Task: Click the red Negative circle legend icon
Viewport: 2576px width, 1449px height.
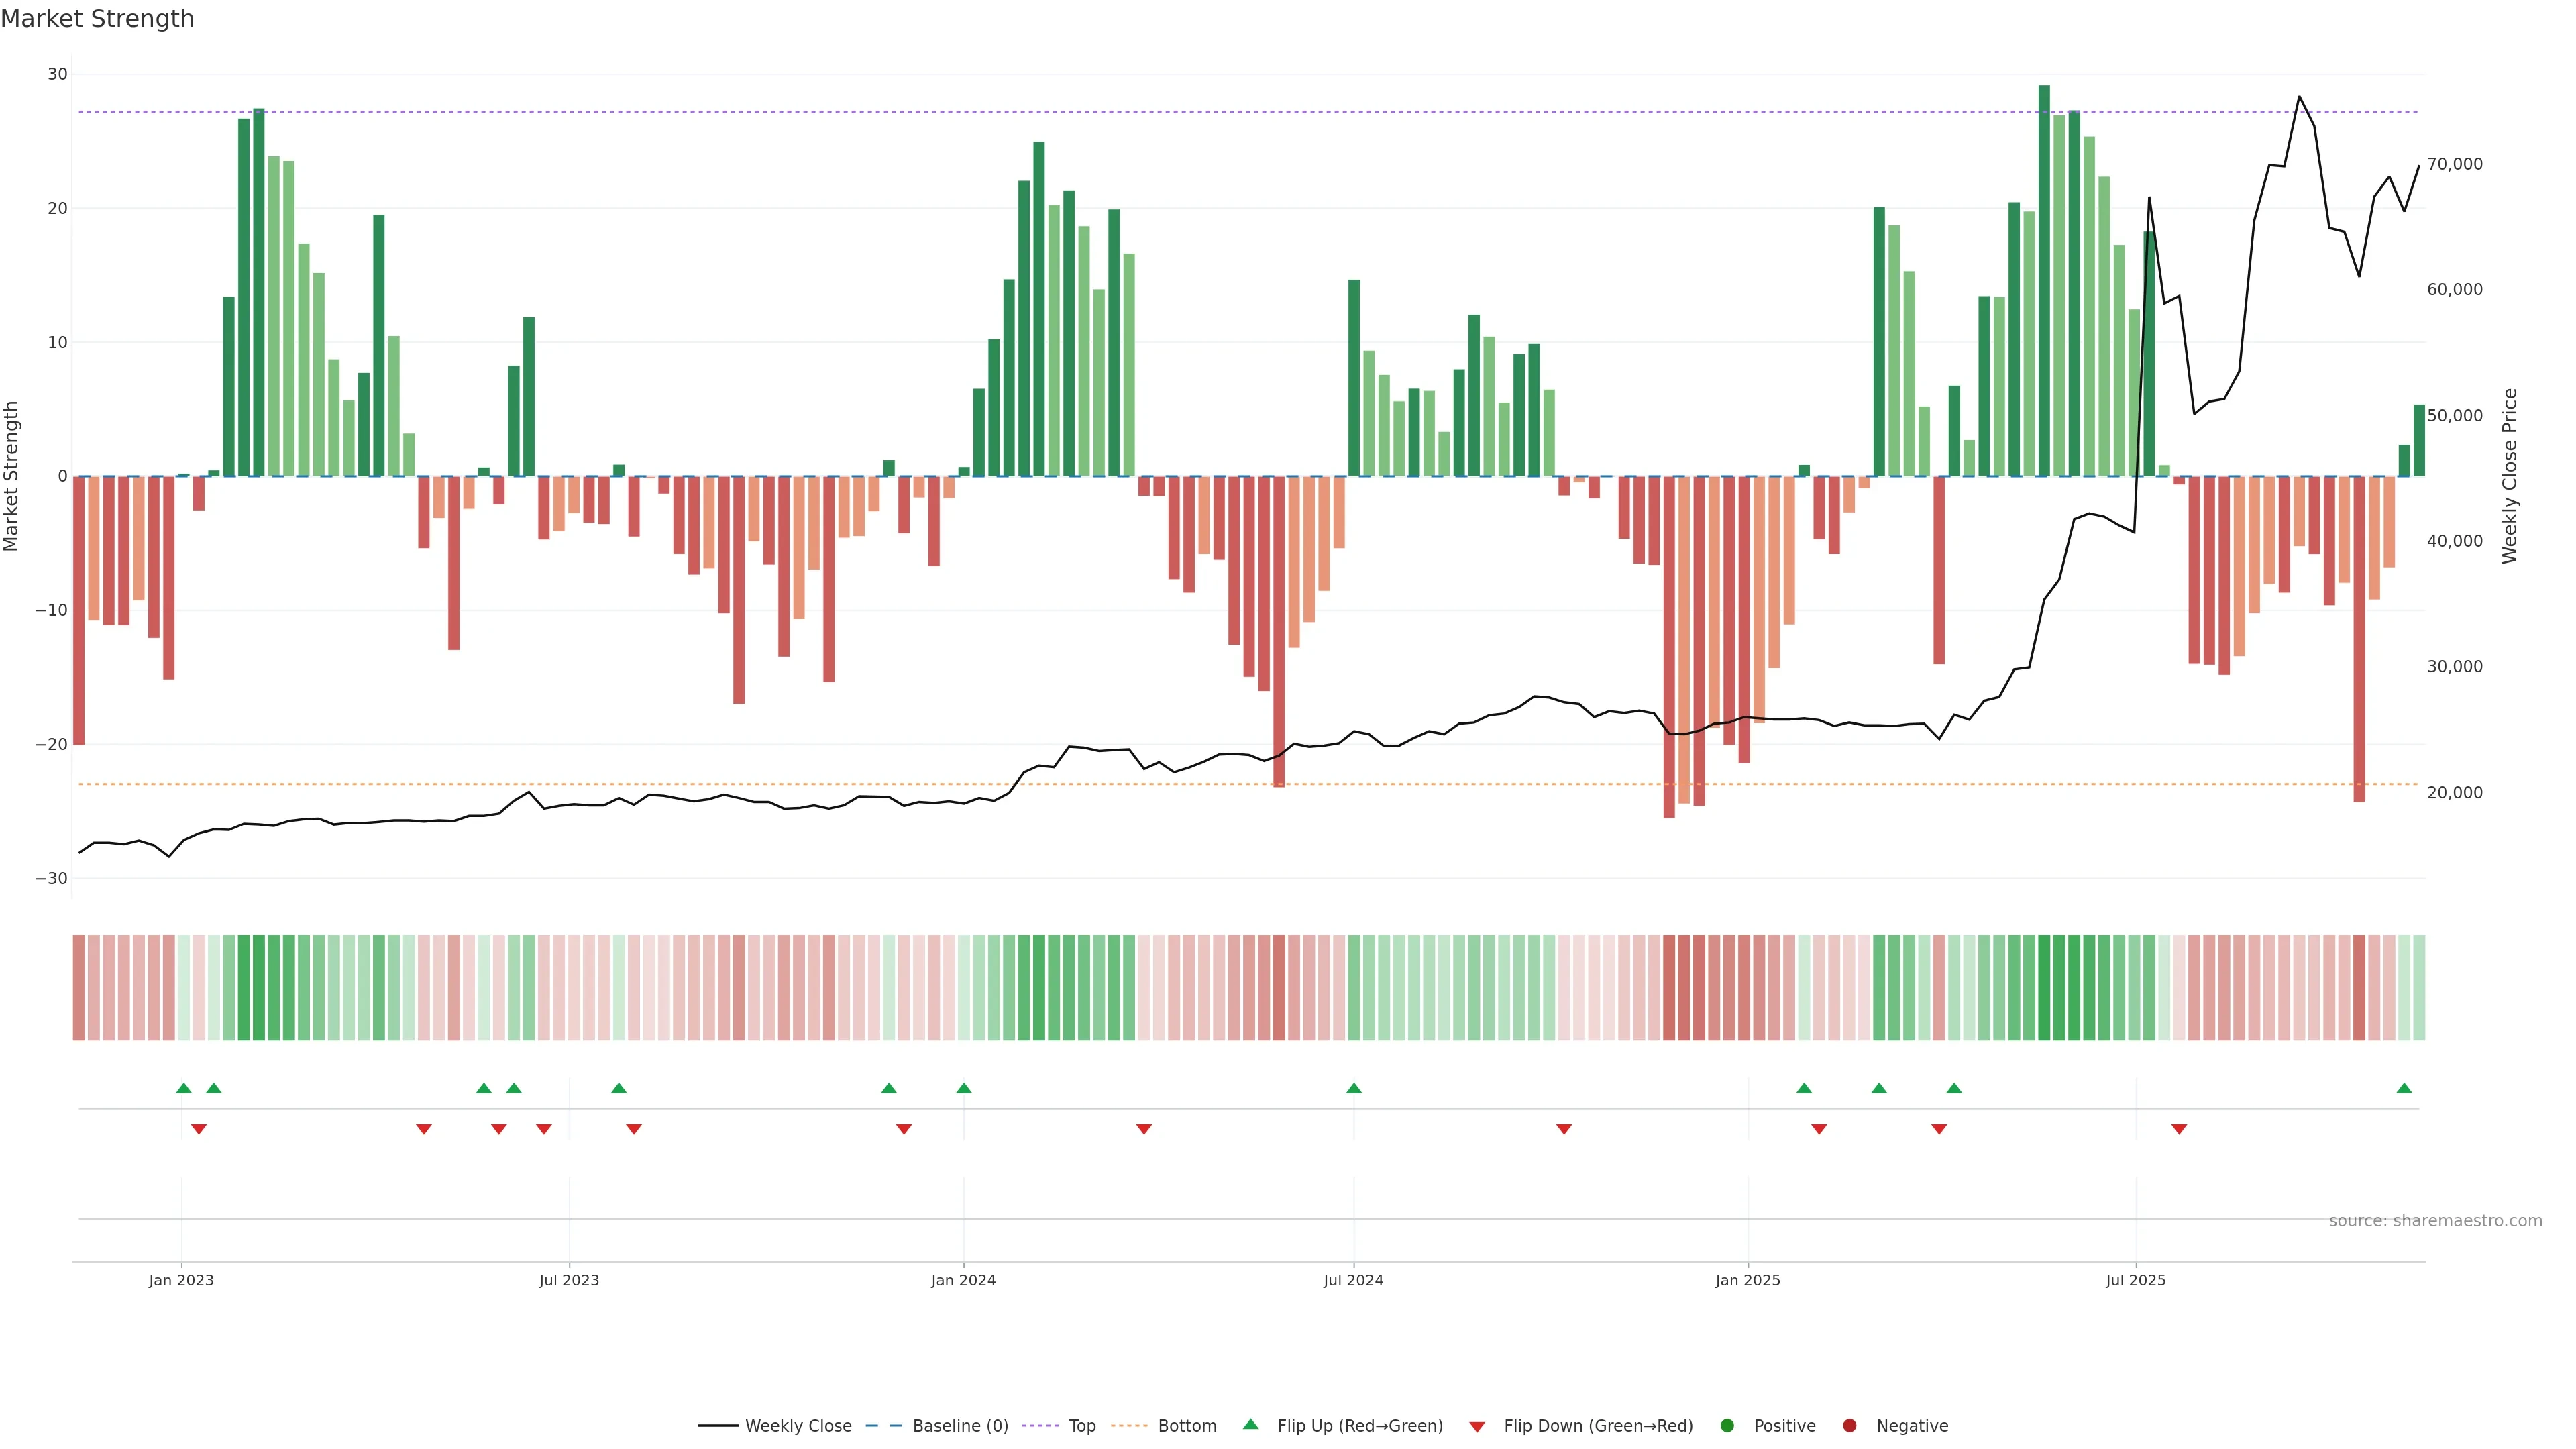Action: click(x=1849, y=1426)
